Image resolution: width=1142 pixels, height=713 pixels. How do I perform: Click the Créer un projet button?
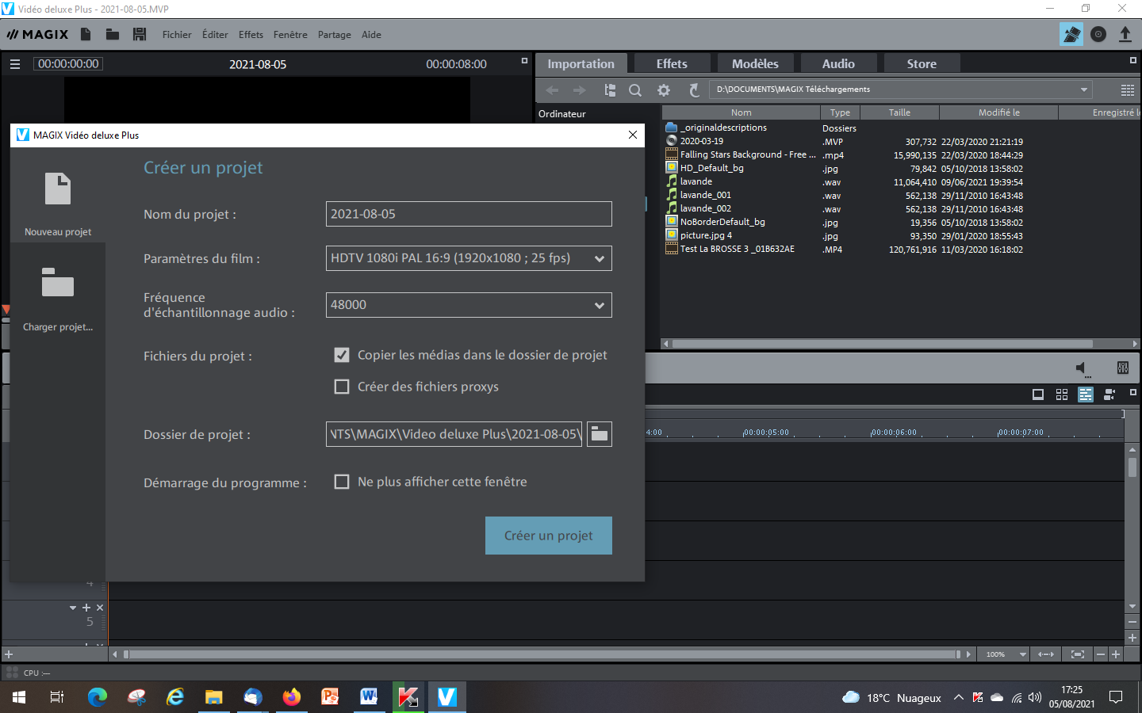click(x=549, y=536)
